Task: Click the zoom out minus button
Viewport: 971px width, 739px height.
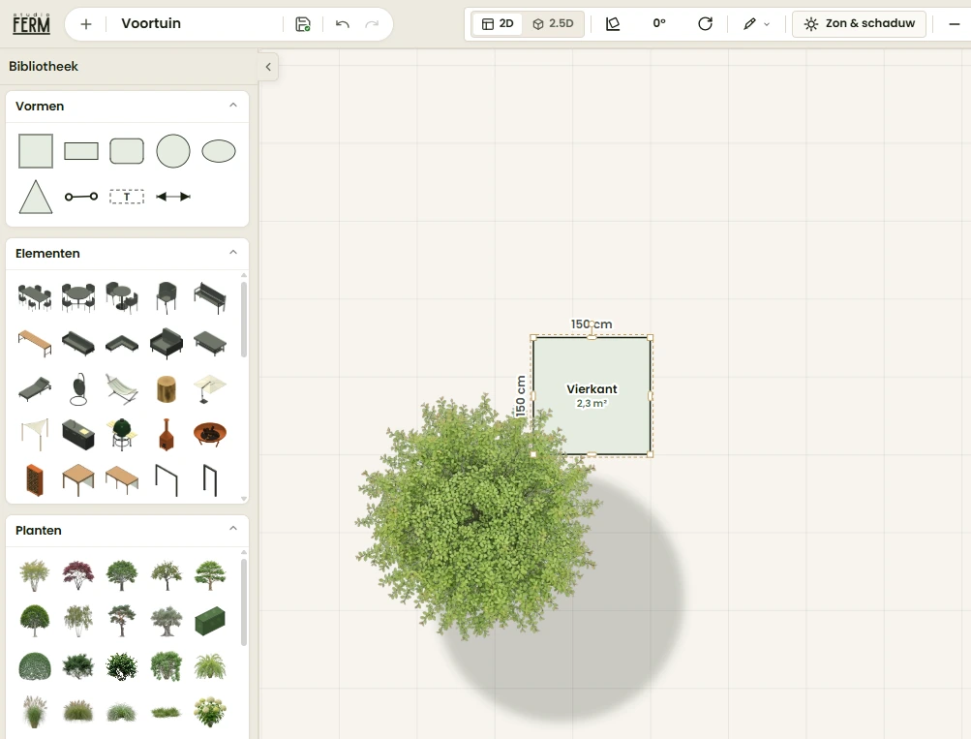Action: pyautogui.click(x=954, y=24)
